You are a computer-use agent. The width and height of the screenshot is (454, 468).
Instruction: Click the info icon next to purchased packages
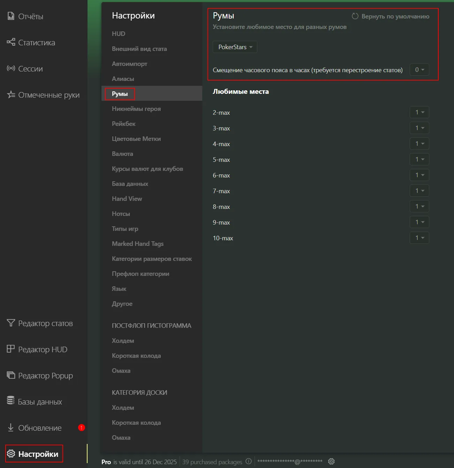click(x=248, y=461)
